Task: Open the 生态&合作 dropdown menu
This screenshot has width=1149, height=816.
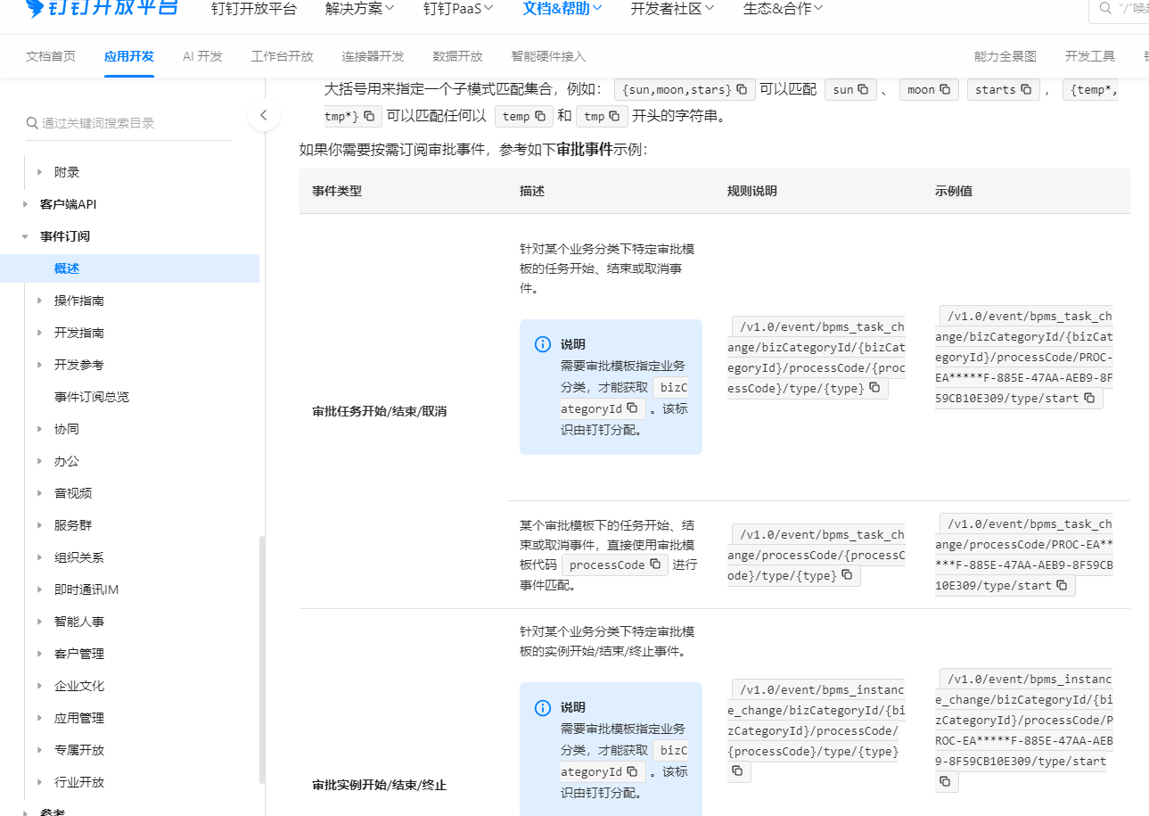Action: 783,9
